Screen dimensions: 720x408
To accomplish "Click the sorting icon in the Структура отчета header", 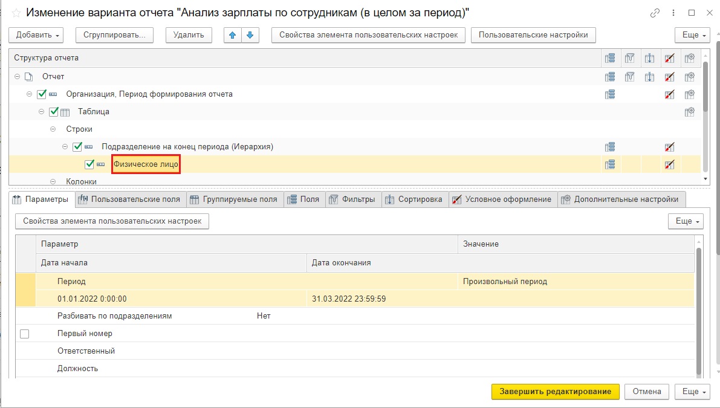I will 649,58.
